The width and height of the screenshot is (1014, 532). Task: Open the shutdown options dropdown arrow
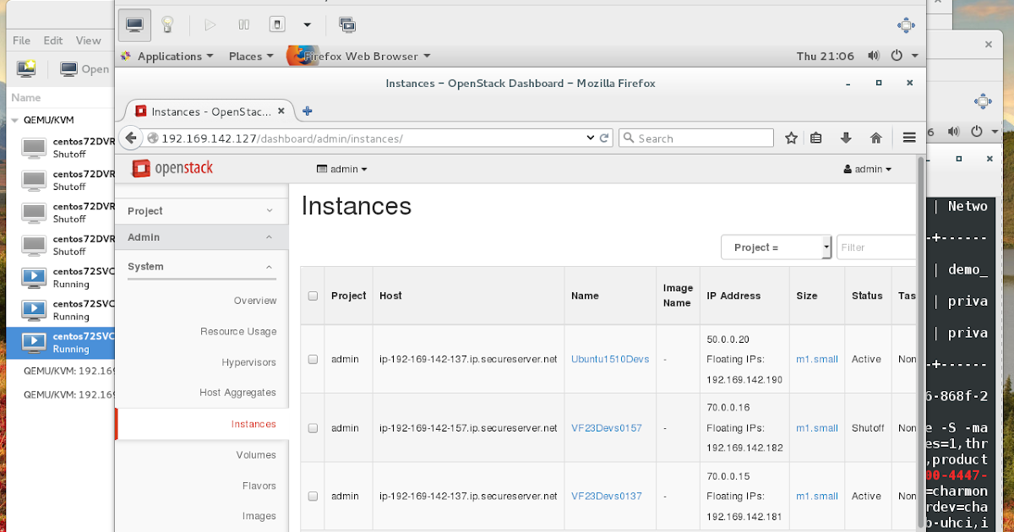pyautogui.click(x=307, y=24)
